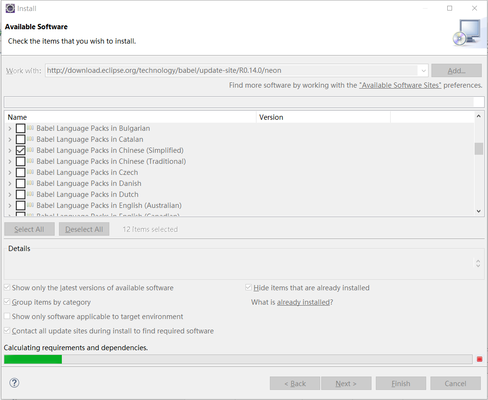
Task: Click the Deselect All button
Action: pos(84,229)
